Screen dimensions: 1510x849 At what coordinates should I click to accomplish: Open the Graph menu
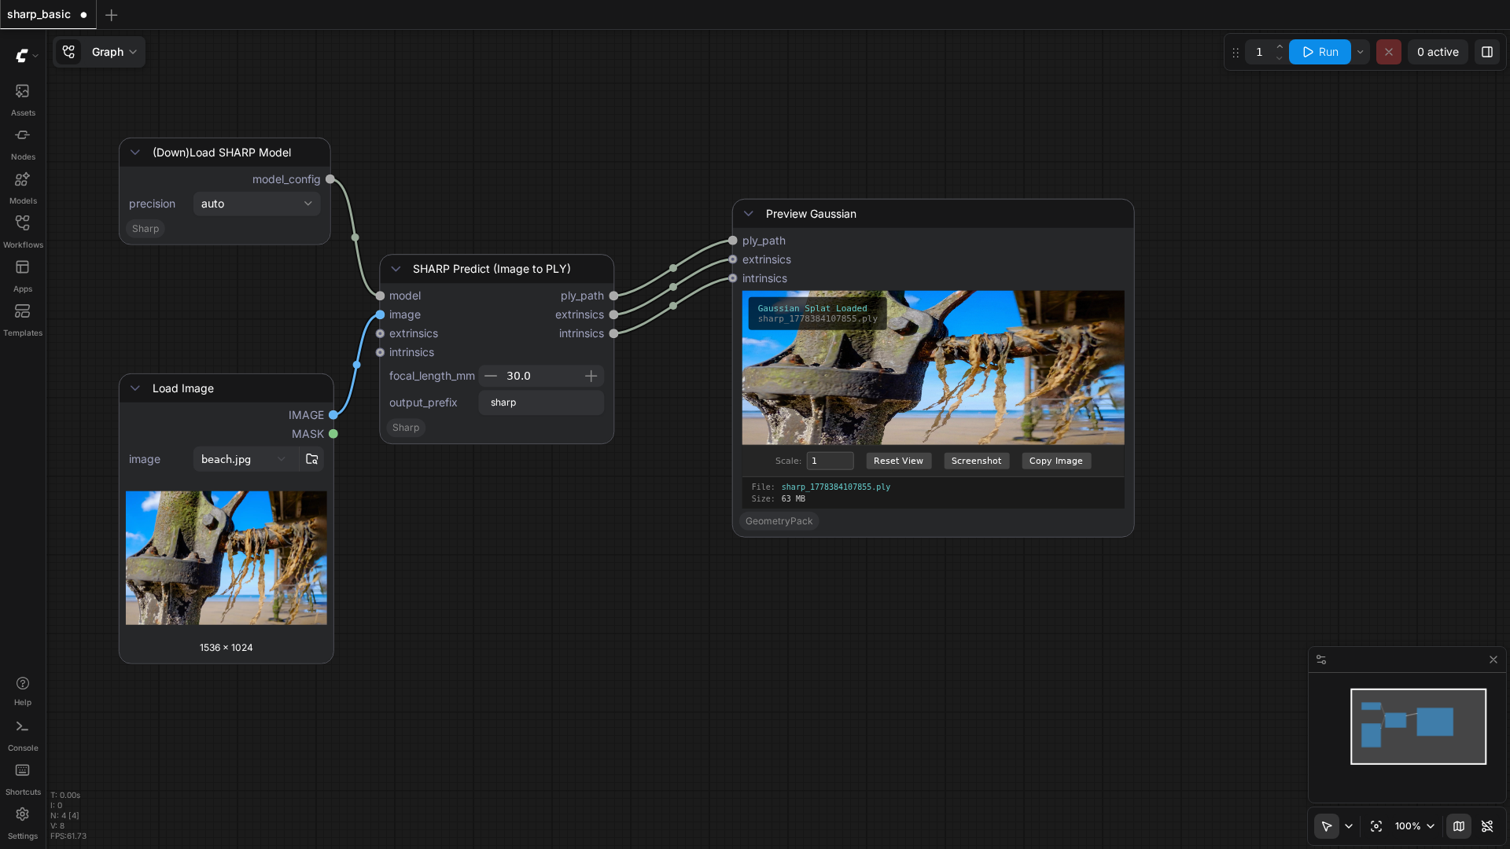click(114, 52)
